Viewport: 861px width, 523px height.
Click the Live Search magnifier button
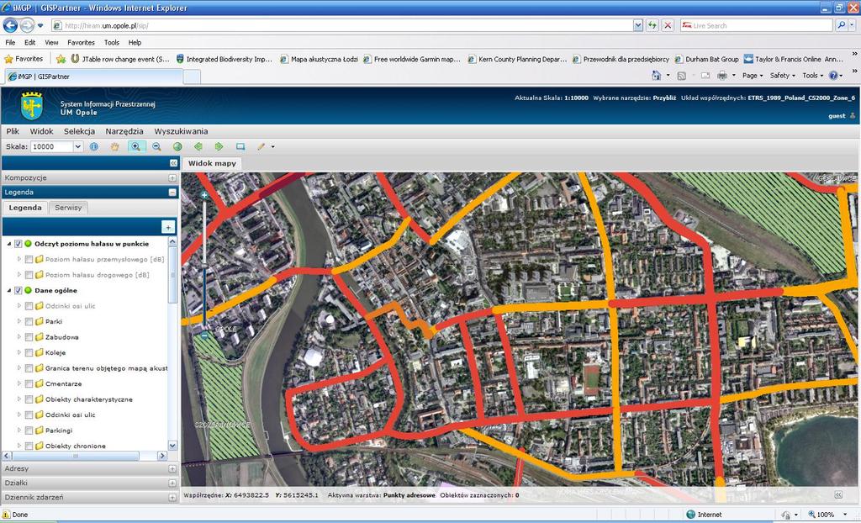point(841,25)
